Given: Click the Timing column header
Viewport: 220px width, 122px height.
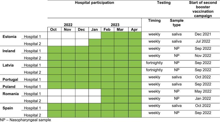Looking at the screenshot, I should point(154,21).
